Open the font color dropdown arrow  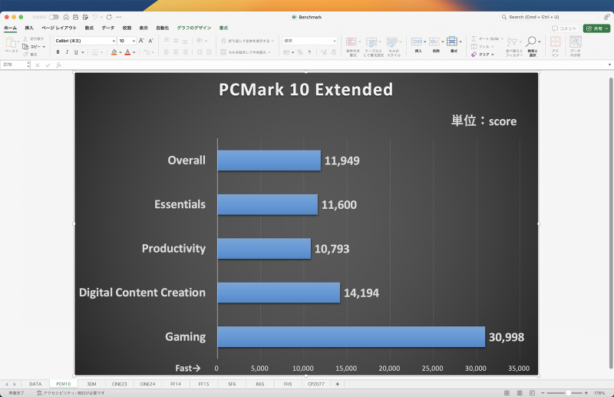click(134, 52)
